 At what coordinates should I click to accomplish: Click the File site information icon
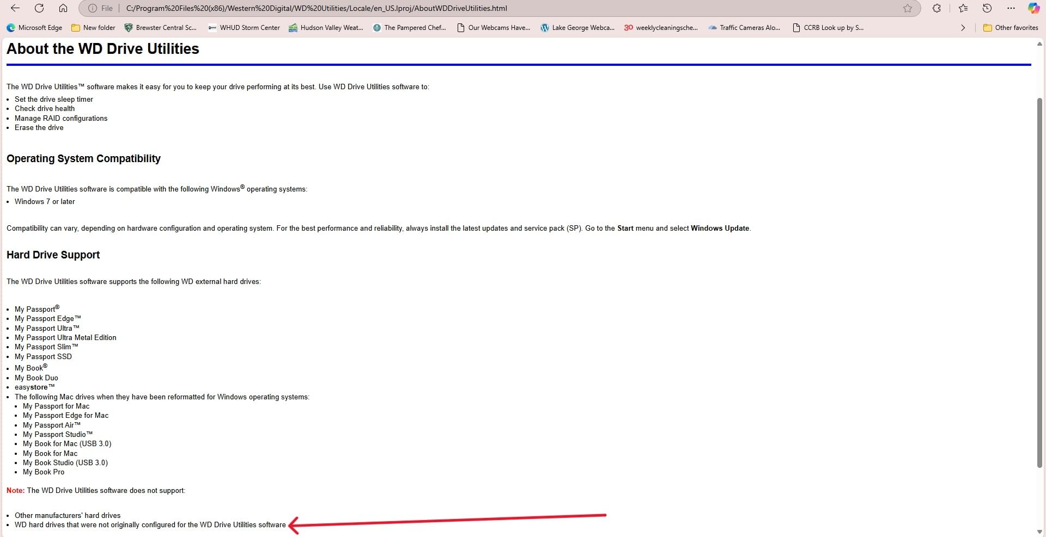(101, 8)
